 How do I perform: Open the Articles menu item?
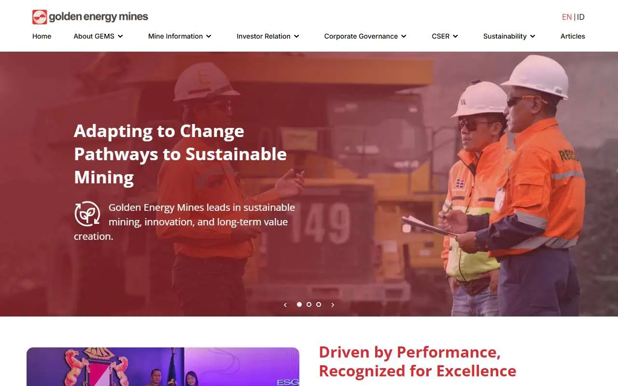573,36
